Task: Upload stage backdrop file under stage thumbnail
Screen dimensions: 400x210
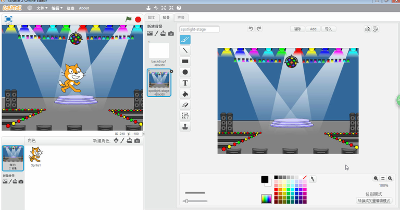Action: [x=15, y=181]
